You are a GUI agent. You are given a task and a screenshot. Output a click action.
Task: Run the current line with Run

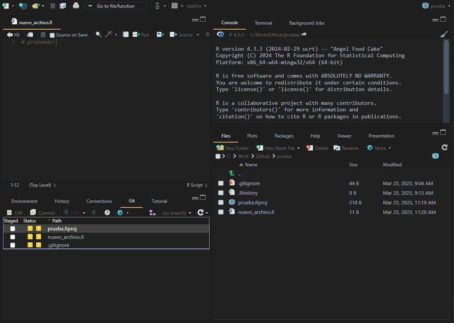(141, 35)
